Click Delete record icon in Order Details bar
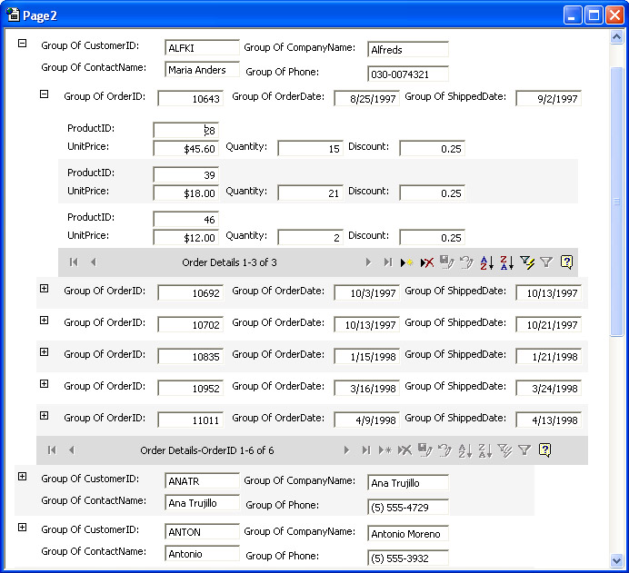Image resolution: width=629 pixels, height=573 pixels. (426, 262)
